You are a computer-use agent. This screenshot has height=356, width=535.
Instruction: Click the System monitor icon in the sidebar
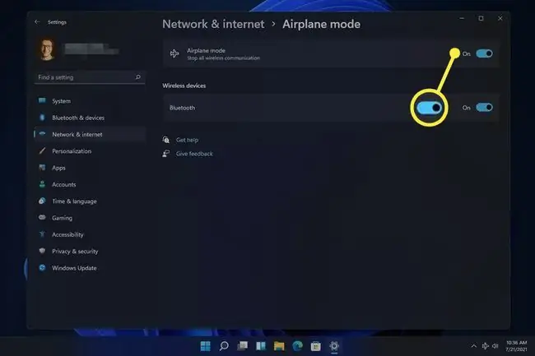coord(42,100)
